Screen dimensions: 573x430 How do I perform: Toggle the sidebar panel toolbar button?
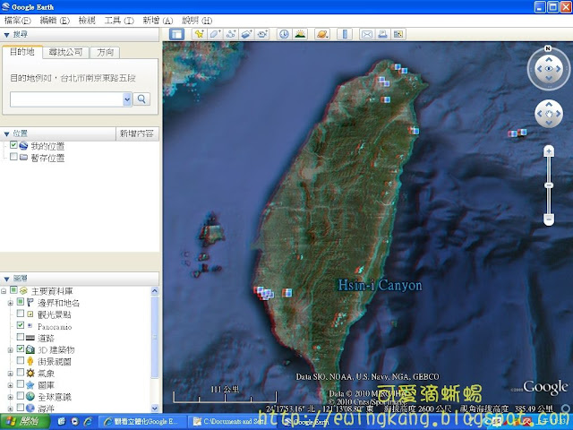coord(177,34)
